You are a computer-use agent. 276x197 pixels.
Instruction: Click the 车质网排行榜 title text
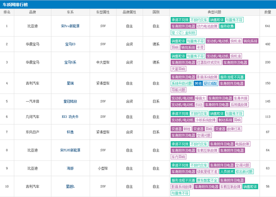coord(15,5)
